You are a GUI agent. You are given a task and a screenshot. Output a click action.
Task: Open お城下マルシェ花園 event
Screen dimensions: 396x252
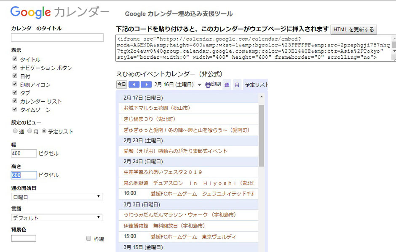(x=157, y=108)
